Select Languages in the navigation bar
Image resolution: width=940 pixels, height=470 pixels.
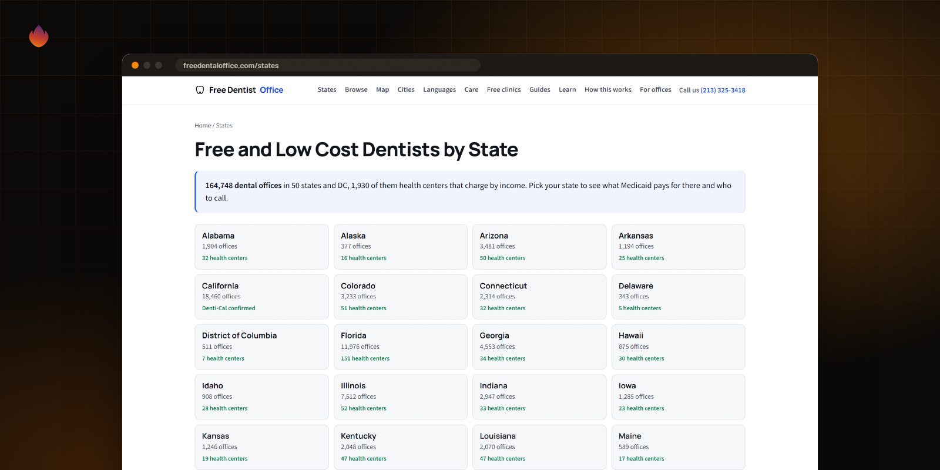(439, 90)
